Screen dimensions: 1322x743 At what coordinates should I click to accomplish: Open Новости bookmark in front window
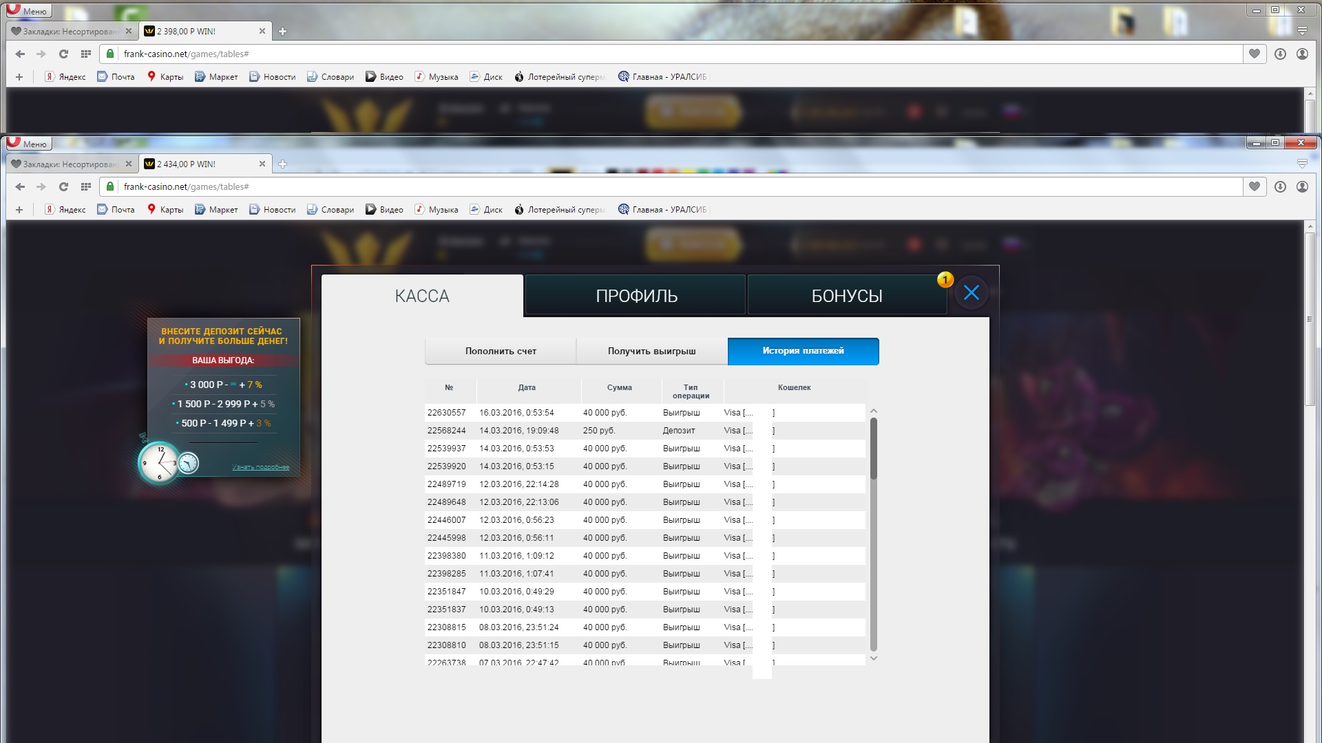(x=273, y=210)
